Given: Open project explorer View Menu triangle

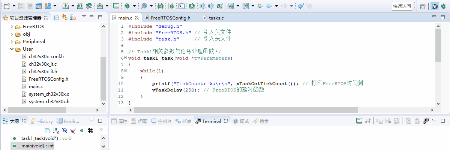Looking at the screenshot, I should coord(84,17).
